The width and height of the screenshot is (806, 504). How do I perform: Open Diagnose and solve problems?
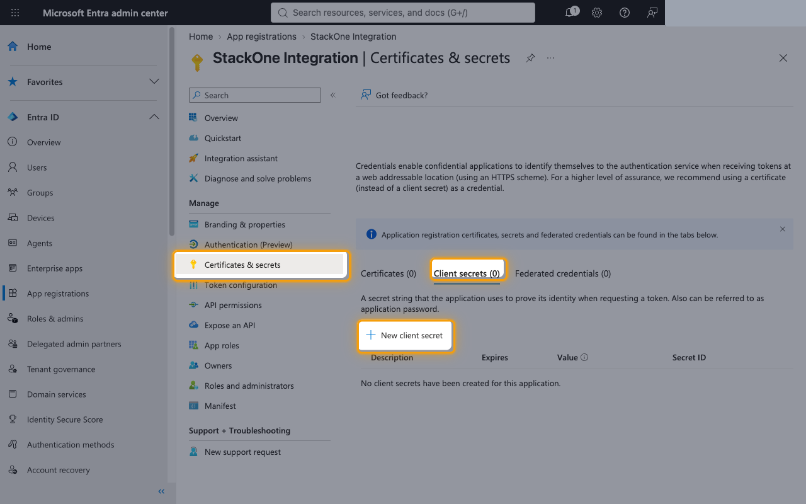[x=259, y=178]
